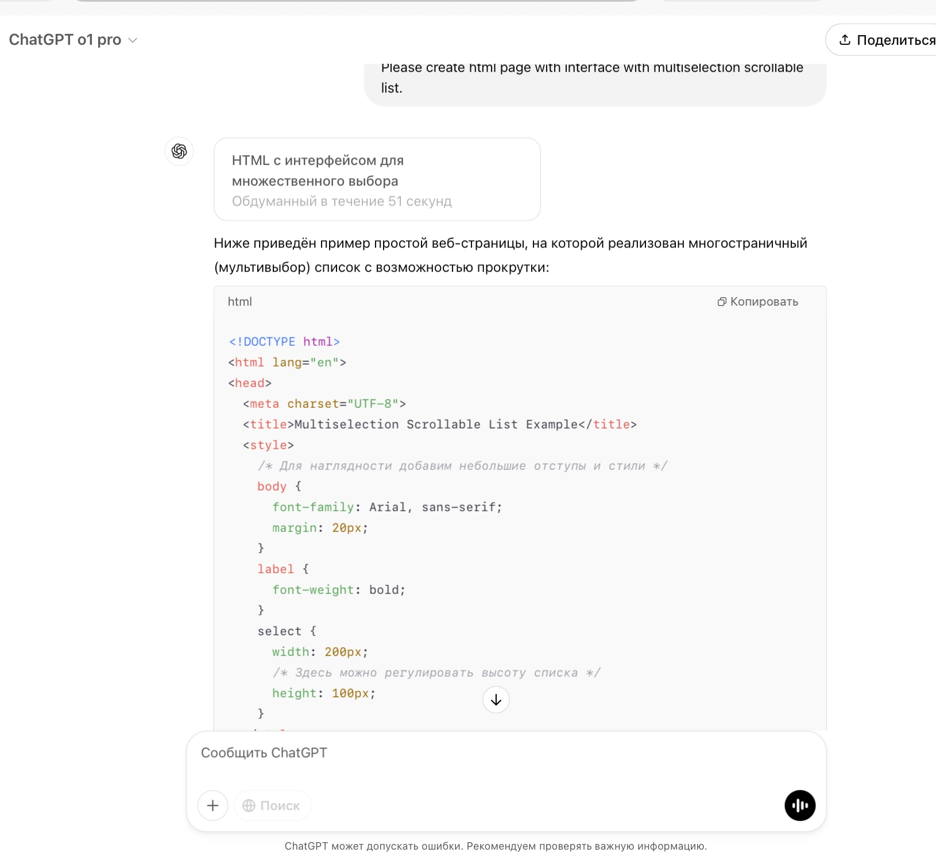Click the chevron beside the model name
This screenshot has height=860, width=936.
(133, 40)
